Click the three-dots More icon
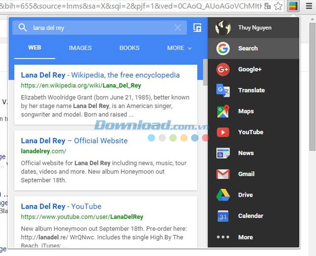This screenshot has height=256, width=316. click(x=223, y=237)
